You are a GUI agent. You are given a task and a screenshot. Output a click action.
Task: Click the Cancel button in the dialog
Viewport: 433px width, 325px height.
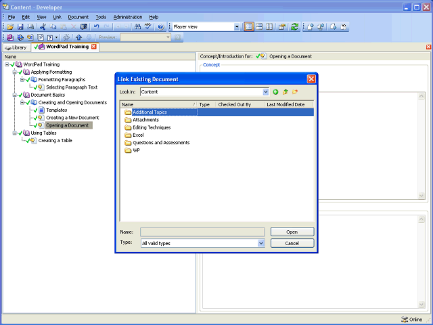tap(292, 243)
